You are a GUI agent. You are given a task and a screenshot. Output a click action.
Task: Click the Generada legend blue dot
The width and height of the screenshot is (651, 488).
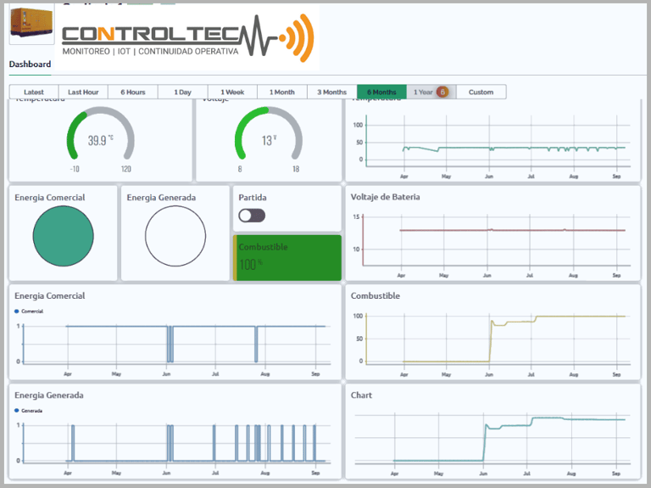(17, 410)
